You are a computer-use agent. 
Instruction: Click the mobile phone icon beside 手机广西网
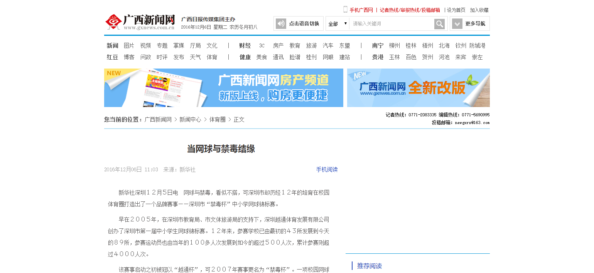click(x=345, y=10)
